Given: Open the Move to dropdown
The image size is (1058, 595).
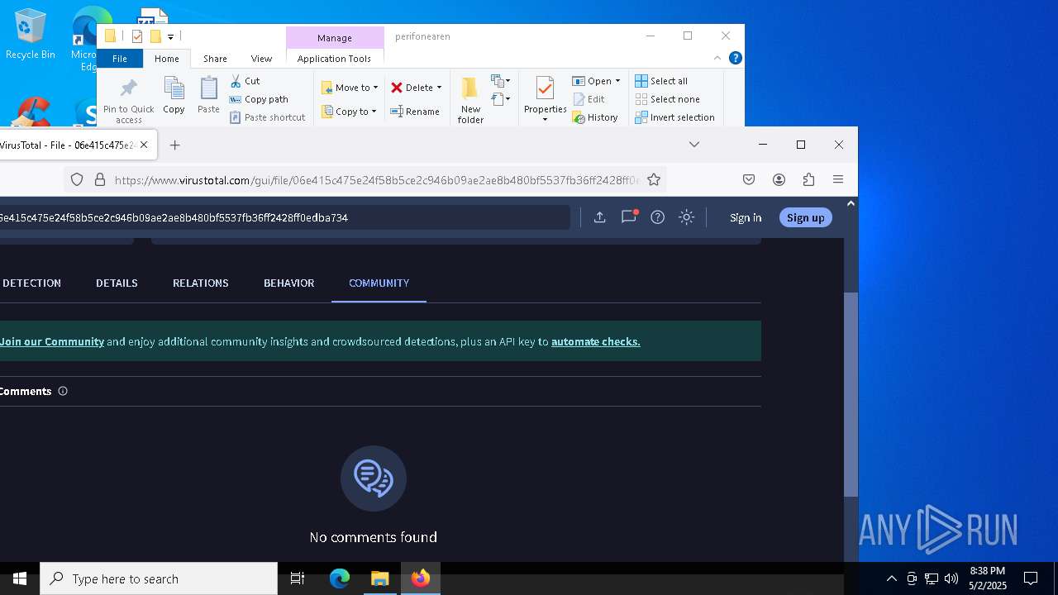Looking at the screenshot, I should [350, 88].
